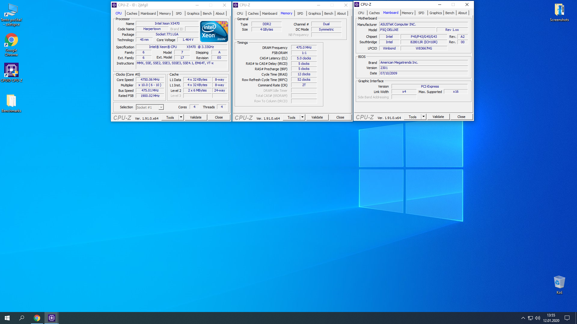Click the CPU-Z ID 2jbfg0 window title icon
This screenshot has width=577, height=324.
(114, 5)
